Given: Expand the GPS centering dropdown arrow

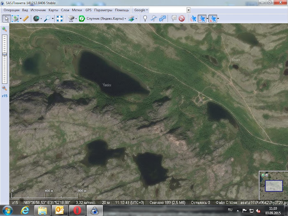Looking at the screenshot, I should click(218, 18).
